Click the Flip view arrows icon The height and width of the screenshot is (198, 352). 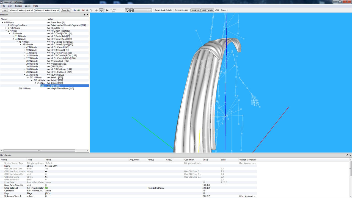coord(97,10)
